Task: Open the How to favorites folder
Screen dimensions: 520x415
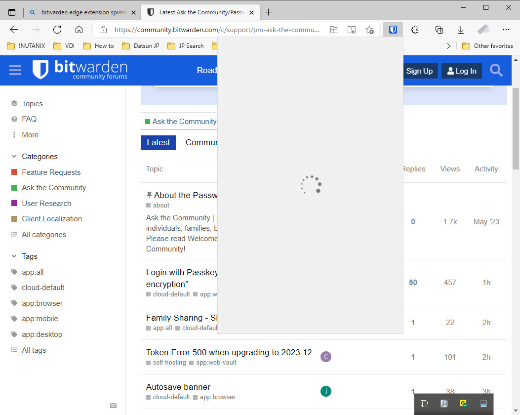Action: (x=98, y=46)
